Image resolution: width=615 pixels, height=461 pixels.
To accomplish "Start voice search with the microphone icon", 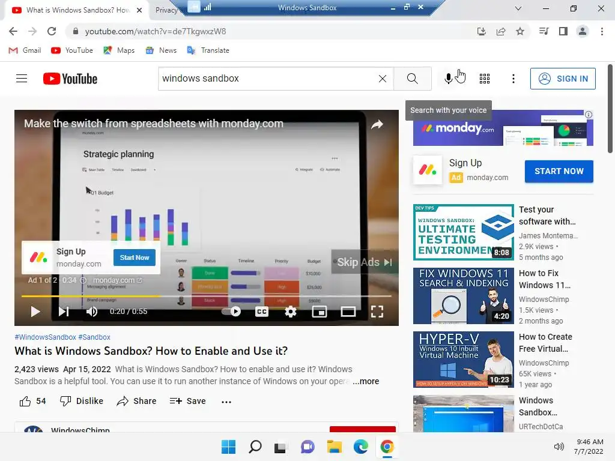I will click(x=448, y=79).
